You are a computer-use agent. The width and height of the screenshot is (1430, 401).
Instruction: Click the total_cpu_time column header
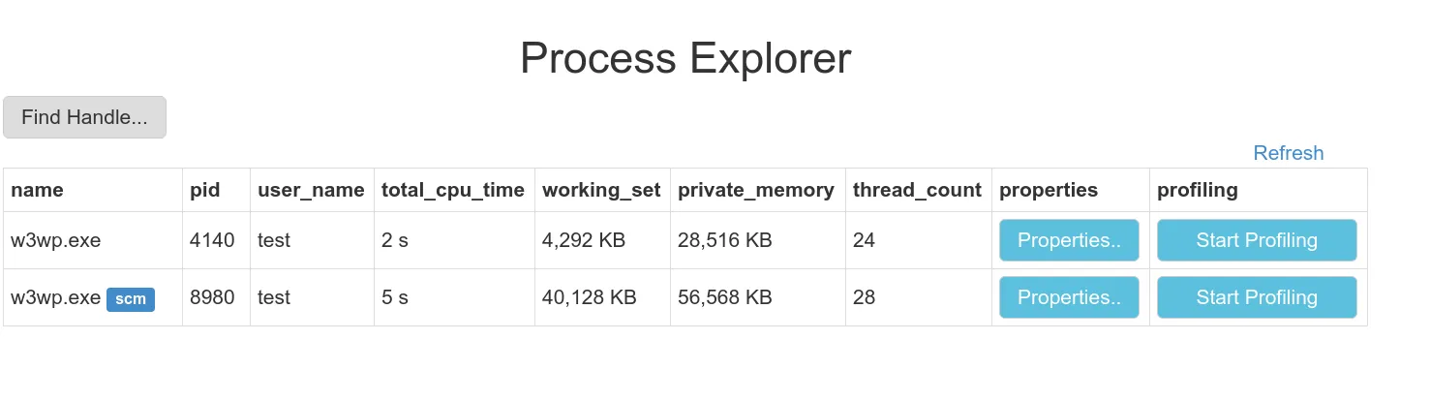453,190
